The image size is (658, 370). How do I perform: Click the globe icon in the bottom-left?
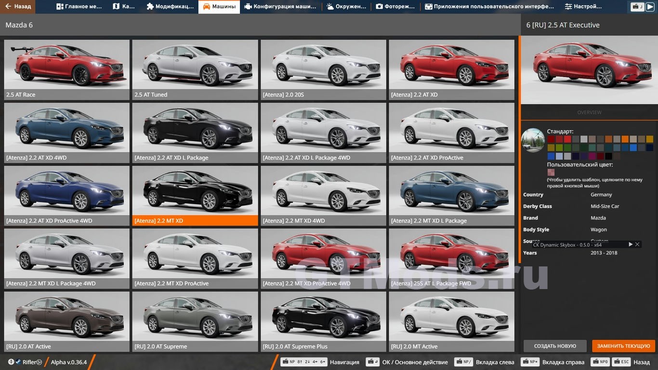[x=11, y=362]
